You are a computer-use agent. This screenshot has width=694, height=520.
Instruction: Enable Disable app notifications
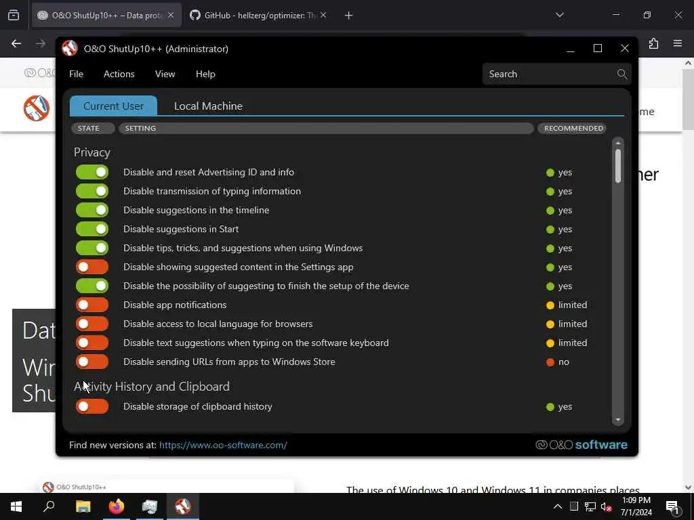(92, 305)
